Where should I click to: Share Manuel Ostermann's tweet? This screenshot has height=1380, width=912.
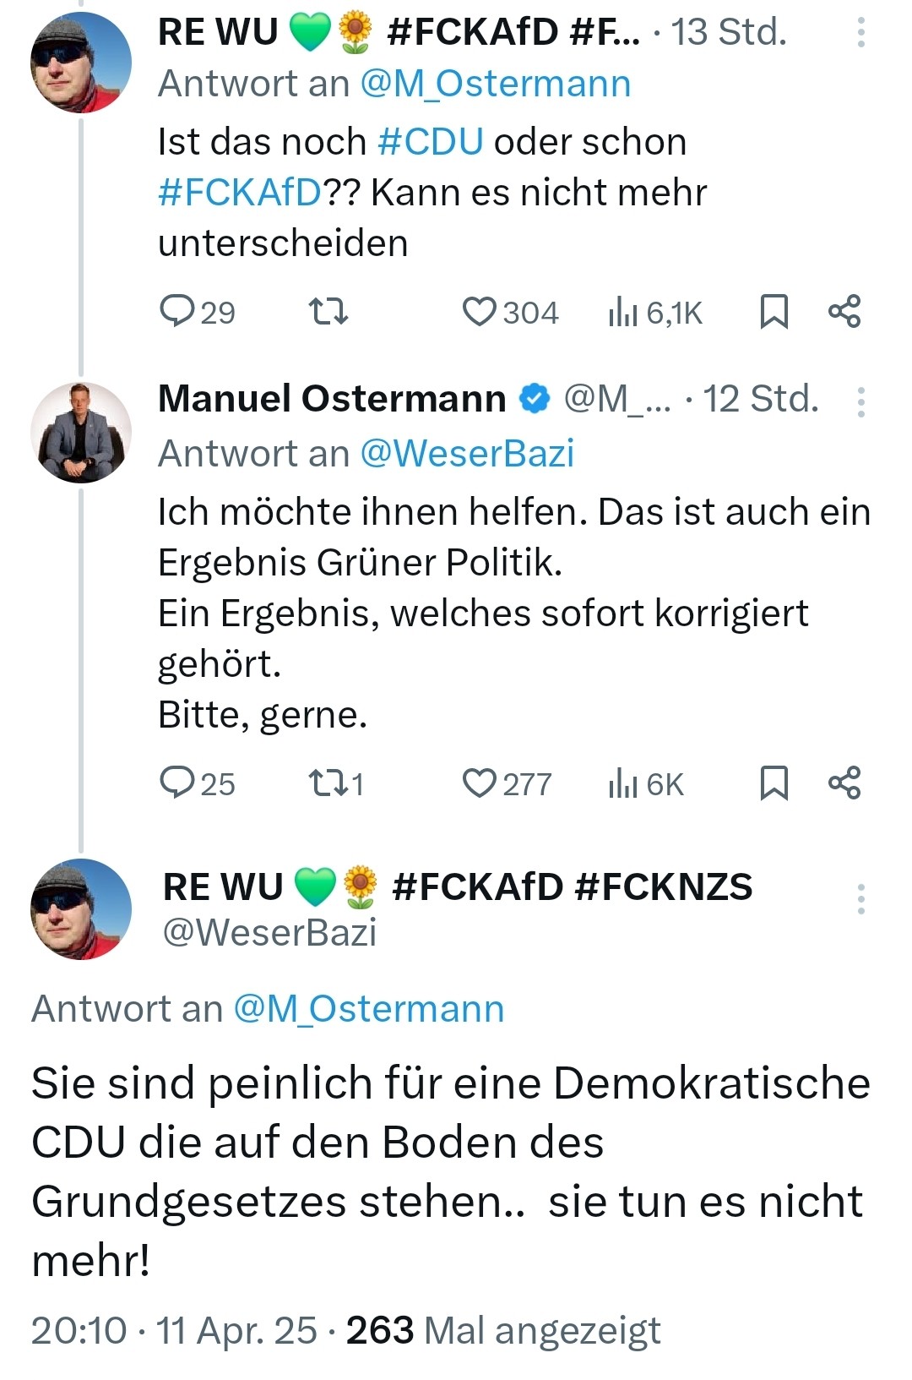click(x=844, y=783)
